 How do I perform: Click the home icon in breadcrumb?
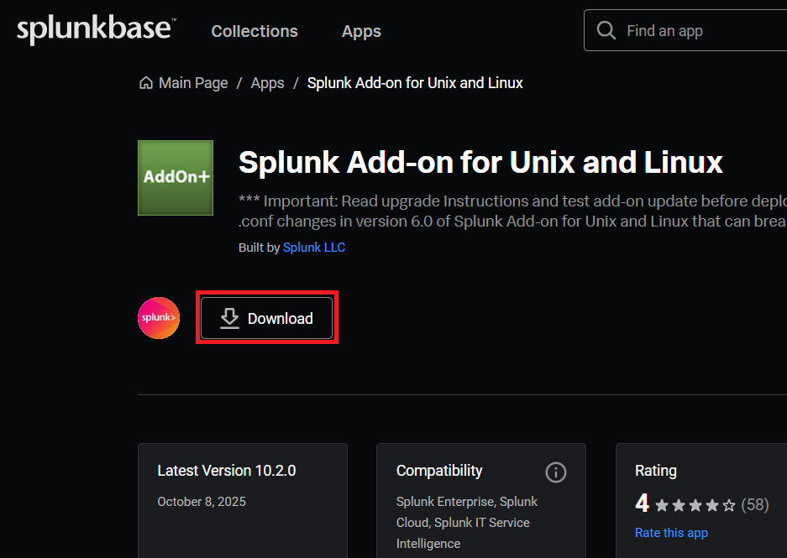[146, 83]
